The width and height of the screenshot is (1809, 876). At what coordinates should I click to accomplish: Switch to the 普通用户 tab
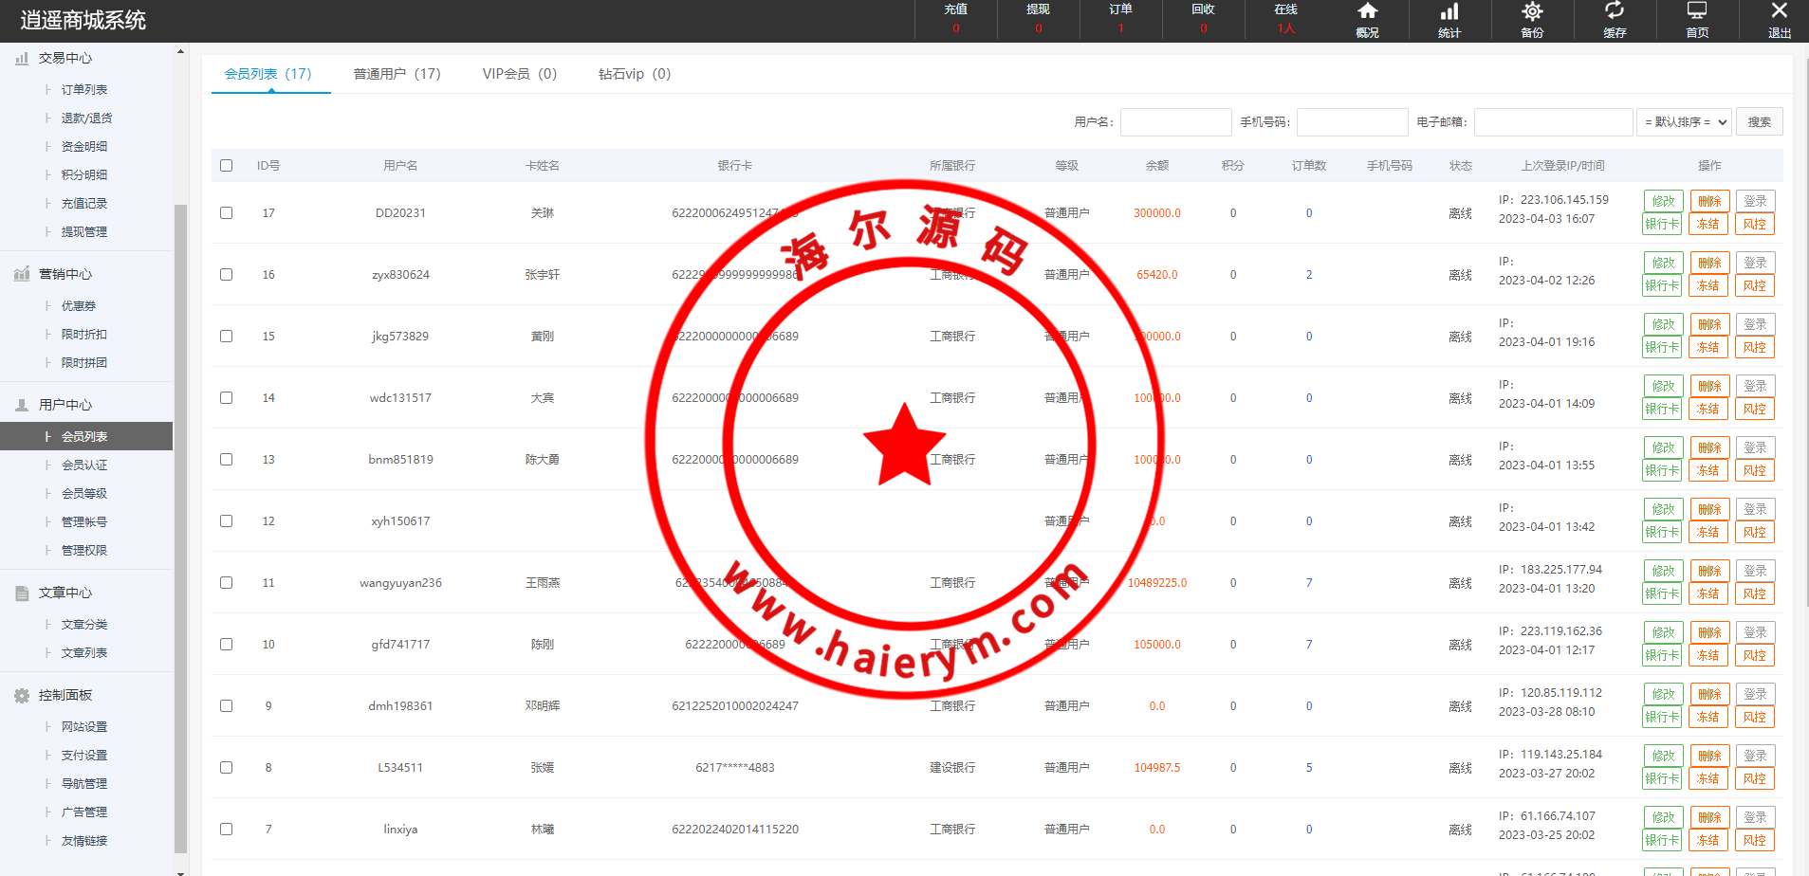tap(397, 74)
